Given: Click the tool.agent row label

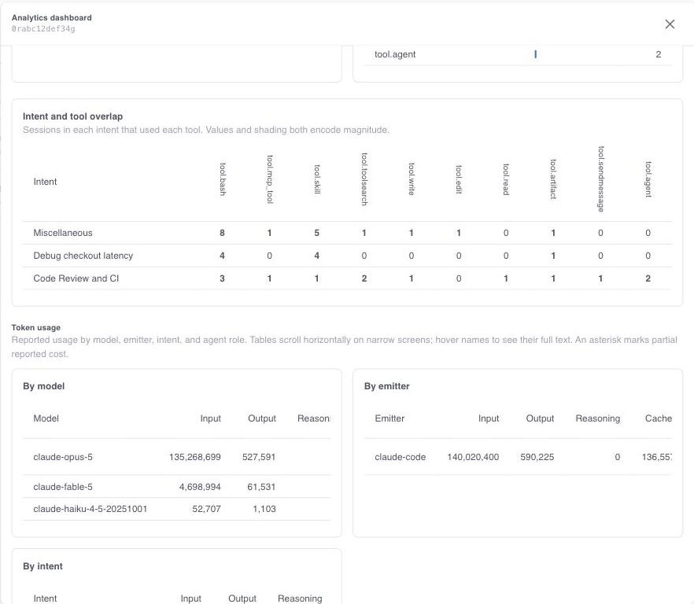Looking at the screenshot, I should pyautogui.click(x=395, y=54).
